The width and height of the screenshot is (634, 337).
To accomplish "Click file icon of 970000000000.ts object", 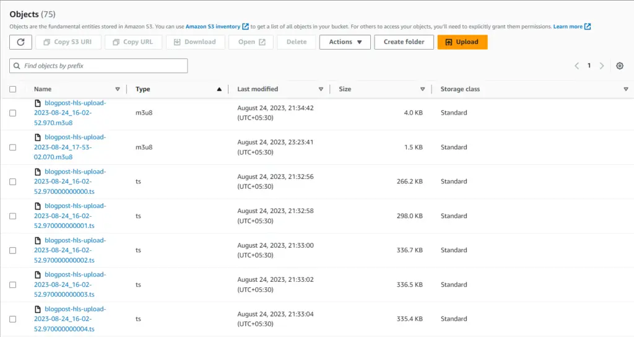I will point(38,172).
